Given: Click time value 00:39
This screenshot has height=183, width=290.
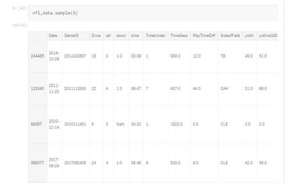Looking at the screenshot, I should 136,56.
